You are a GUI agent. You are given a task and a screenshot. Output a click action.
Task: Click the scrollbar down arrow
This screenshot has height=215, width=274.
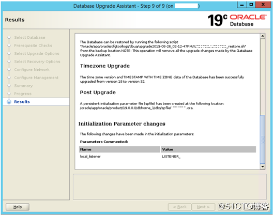pyautogui.click(x=263, y=166)
